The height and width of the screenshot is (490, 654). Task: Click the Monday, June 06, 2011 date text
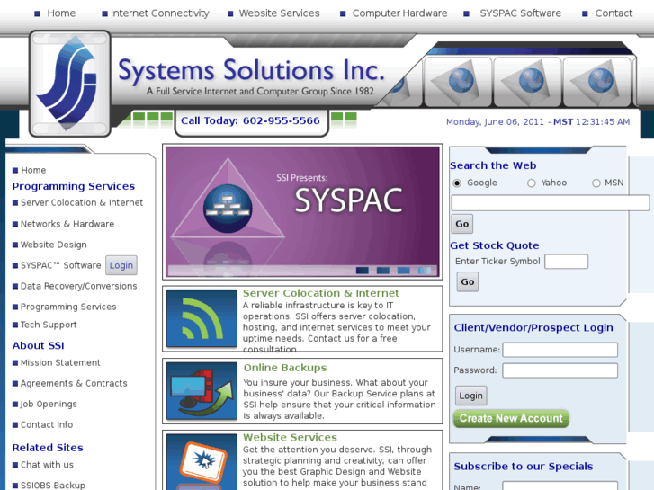tap(495, 122)
